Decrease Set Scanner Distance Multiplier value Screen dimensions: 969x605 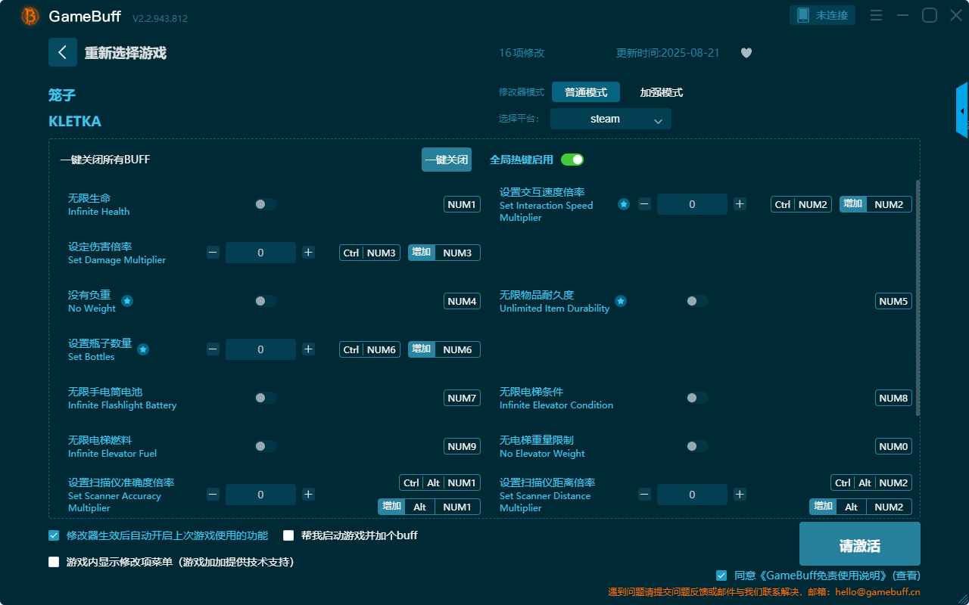[x=644, y=495]
